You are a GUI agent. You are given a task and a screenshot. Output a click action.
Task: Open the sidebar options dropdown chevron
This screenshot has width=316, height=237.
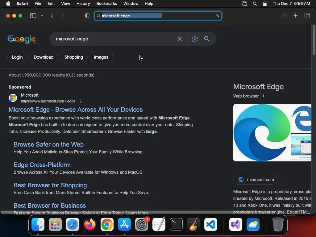[x=42, y=16]
